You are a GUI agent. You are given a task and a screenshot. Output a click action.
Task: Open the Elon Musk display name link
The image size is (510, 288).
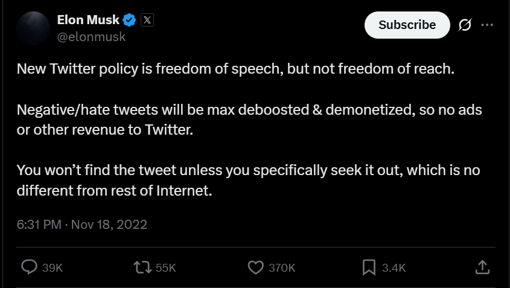[88, 20]
